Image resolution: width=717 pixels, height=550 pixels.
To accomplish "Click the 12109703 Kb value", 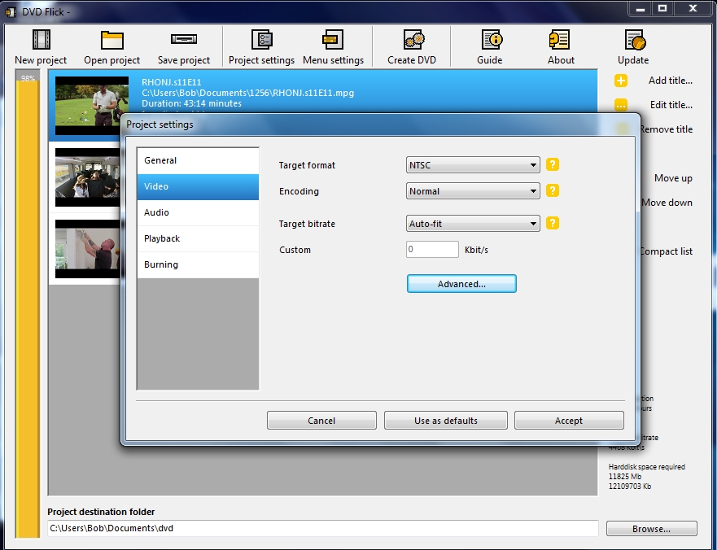I will pos(630,486).
